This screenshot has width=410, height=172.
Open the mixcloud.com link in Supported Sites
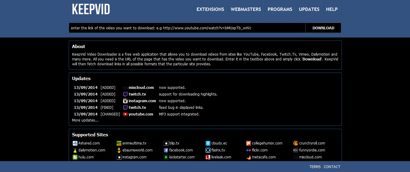point(310,157)
